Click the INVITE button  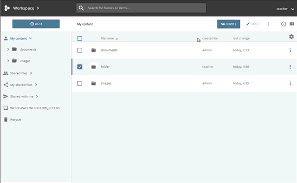click(x=229, y=24)
